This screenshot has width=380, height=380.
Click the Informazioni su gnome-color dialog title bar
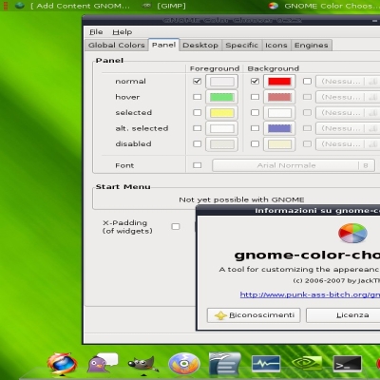point(288,211)
